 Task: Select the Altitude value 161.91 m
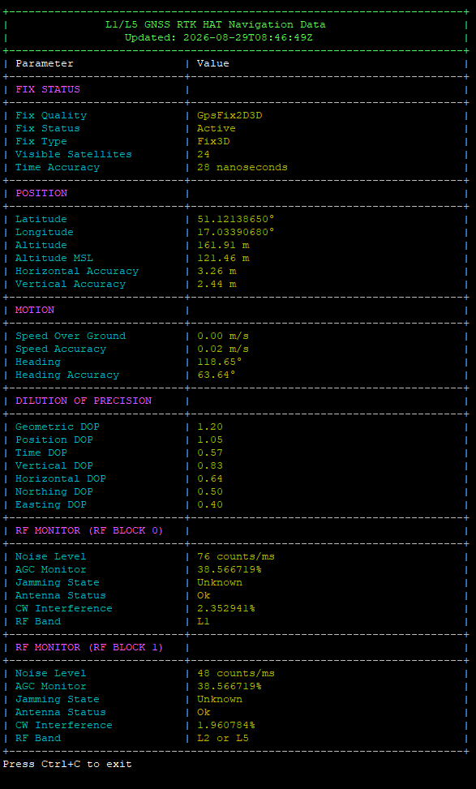223,245
